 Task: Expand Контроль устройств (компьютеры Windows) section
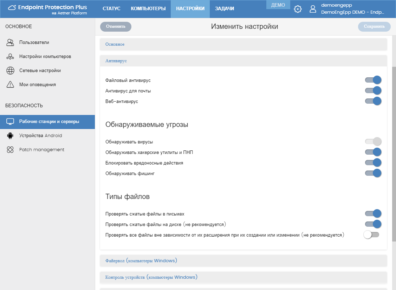[244, 277]
